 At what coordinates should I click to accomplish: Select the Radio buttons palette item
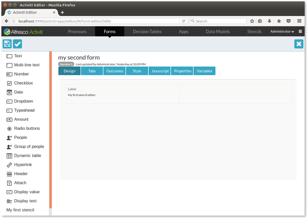coord(27,128)
